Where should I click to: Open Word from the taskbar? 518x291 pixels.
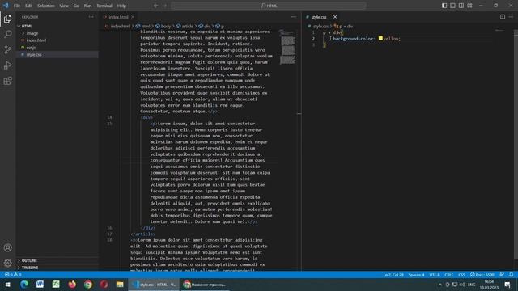[x=40, y=285]
